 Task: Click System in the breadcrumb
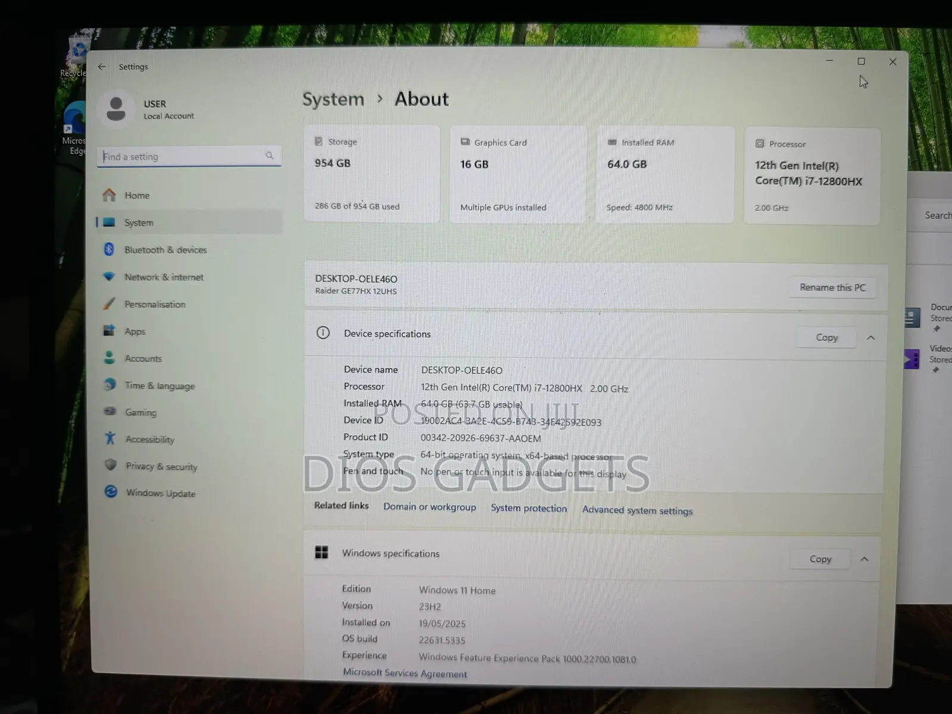(x=333, y=99)
